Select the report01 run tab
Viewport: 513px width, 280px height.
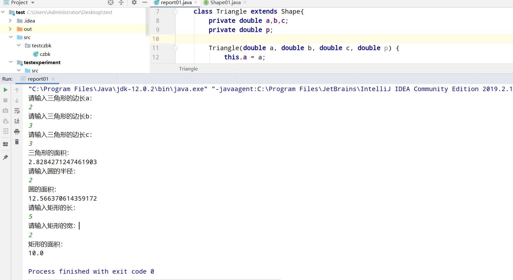tap(38, 79)
